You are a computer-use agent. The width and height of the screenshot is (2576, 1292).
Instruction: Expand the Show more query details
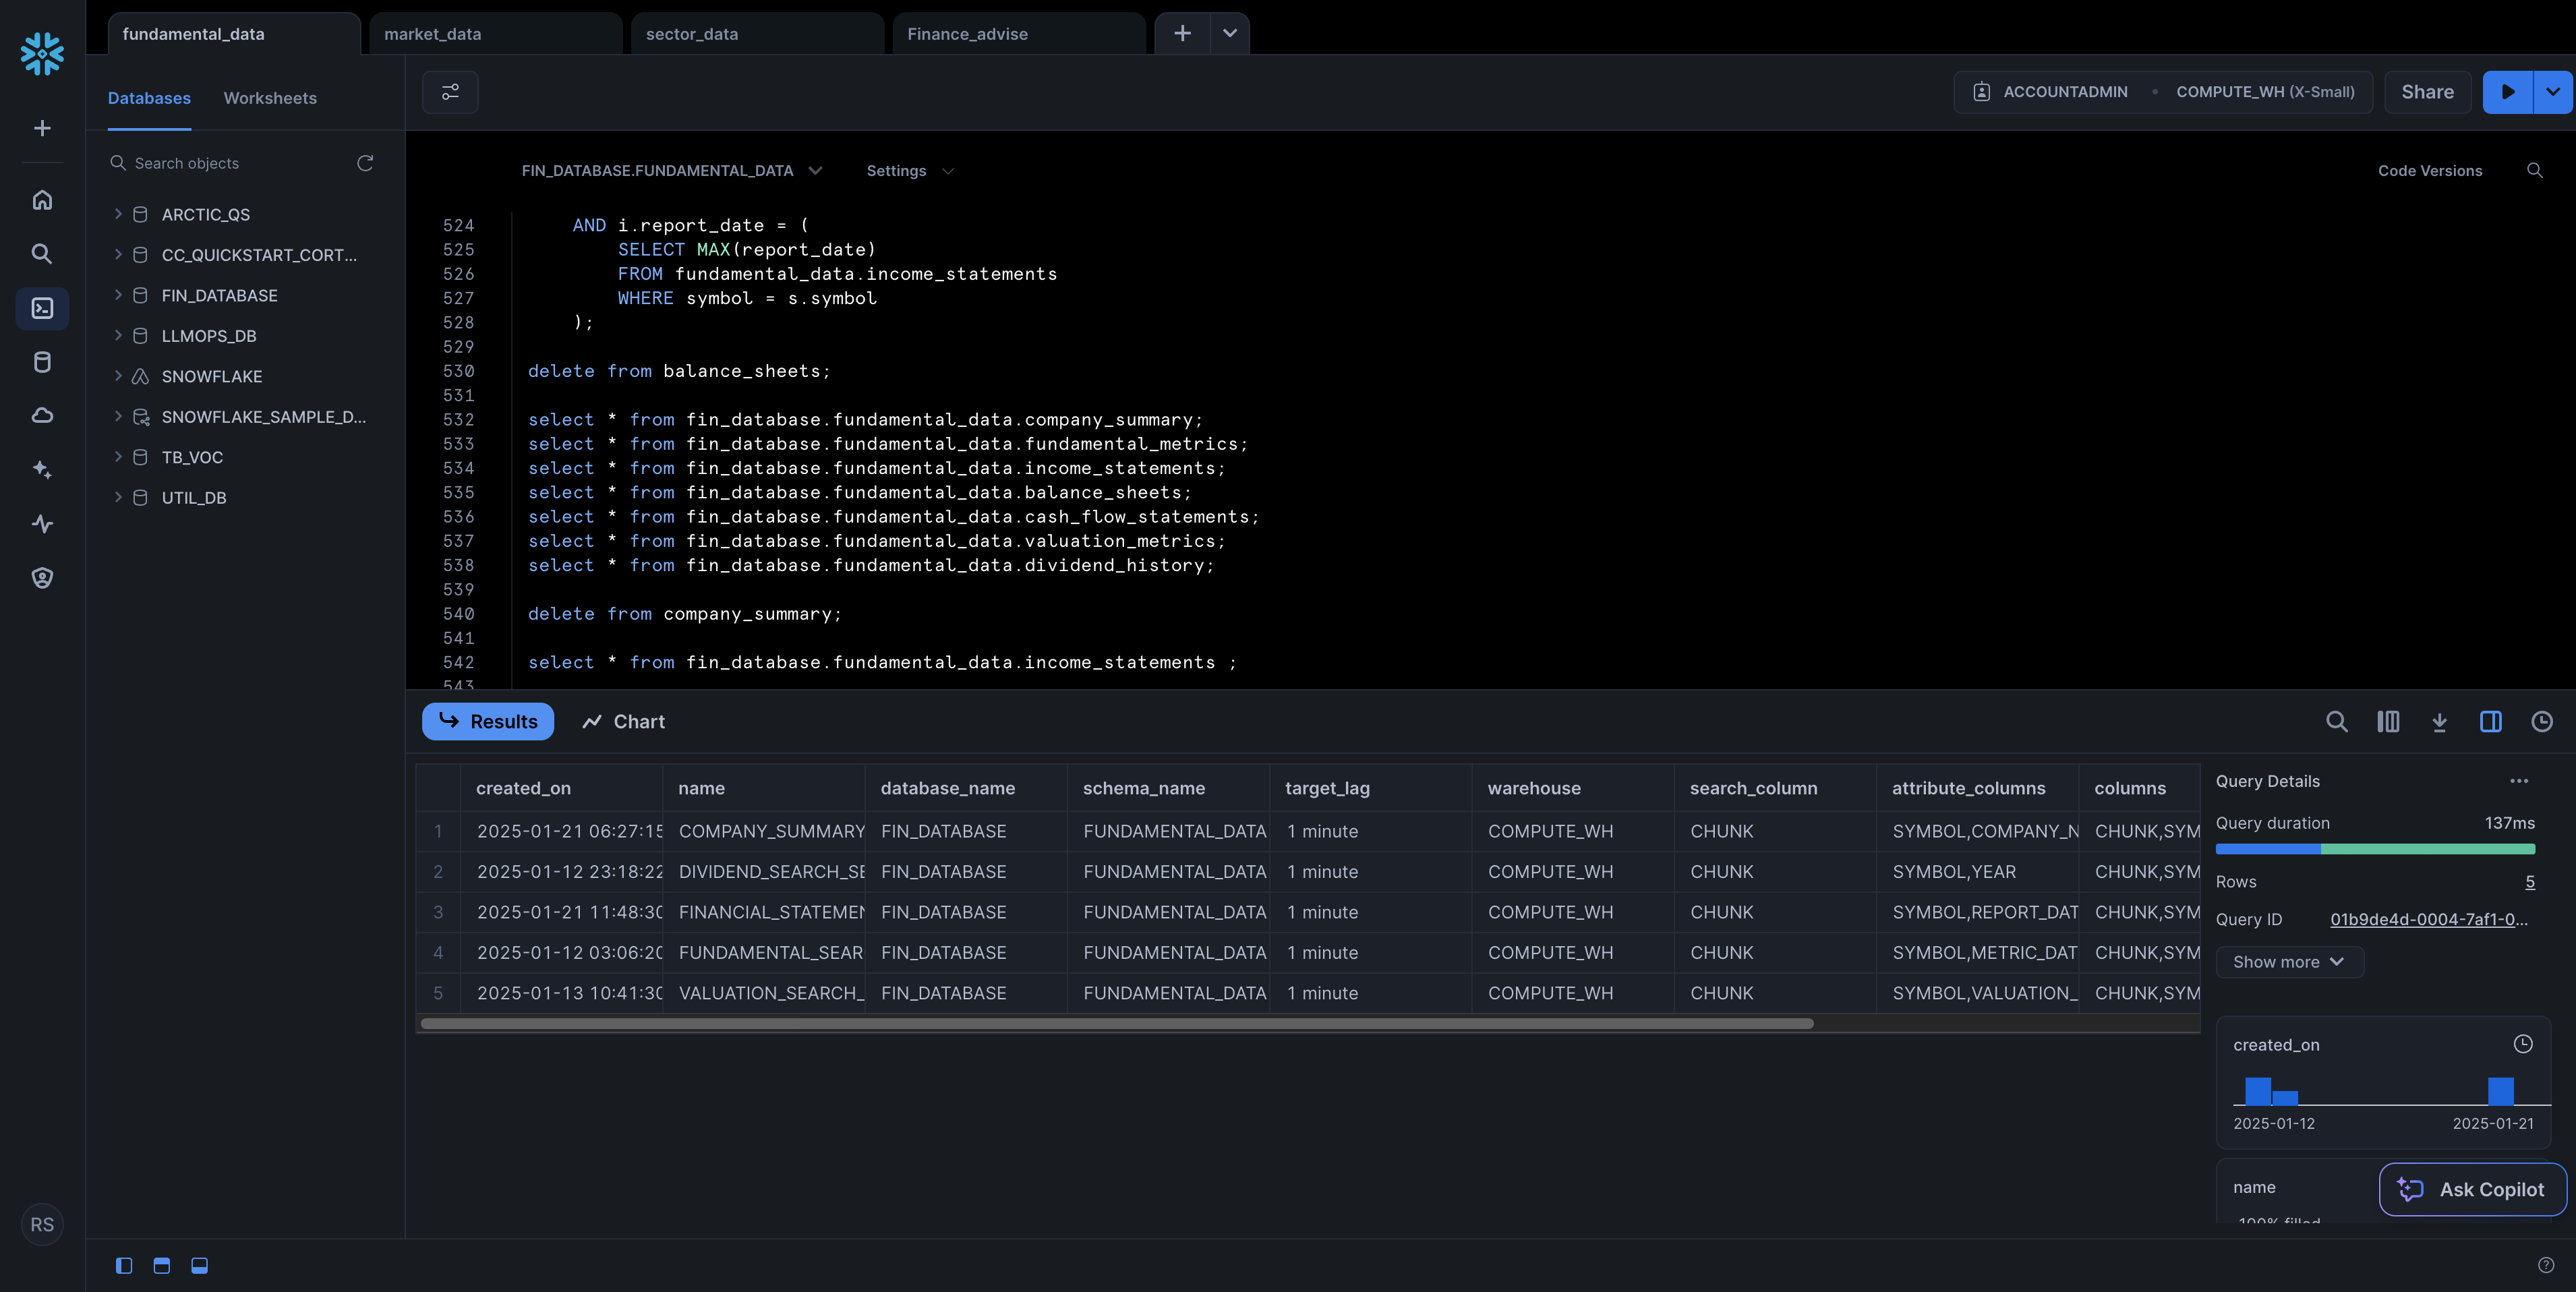click(x=2288, y=962)
